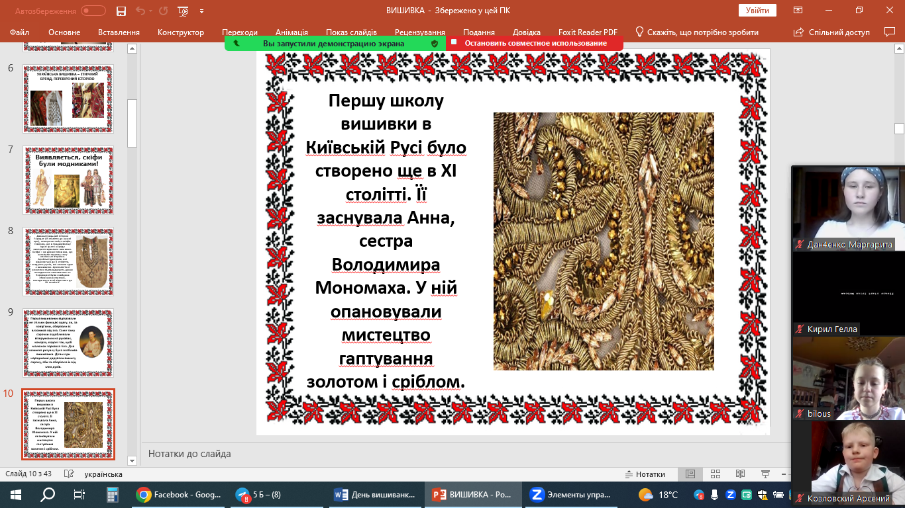
Task: Click 'Остановить совместное использование' stop sharing button
Action: 535,43
